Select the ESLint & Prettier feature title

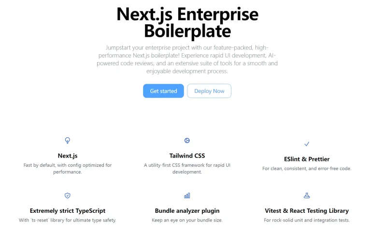point(307,159)
